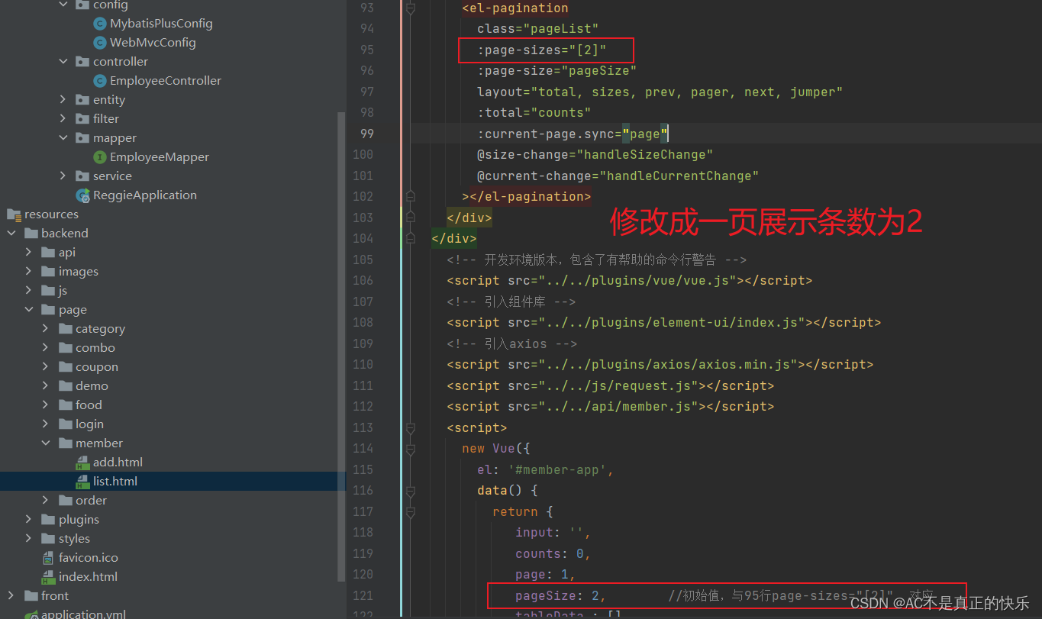The height and width of the screenshot is (619, 1042).
Task: Expand the order folder node
Action: coord(46,501)
